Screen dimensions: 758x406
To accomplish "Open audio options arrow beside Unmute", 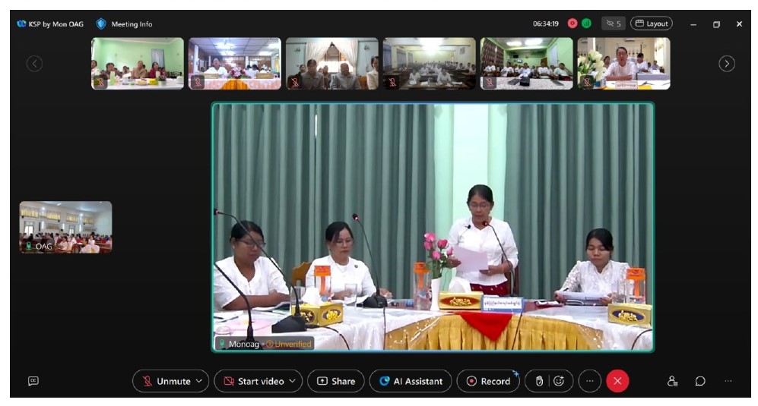I will 200,381.
